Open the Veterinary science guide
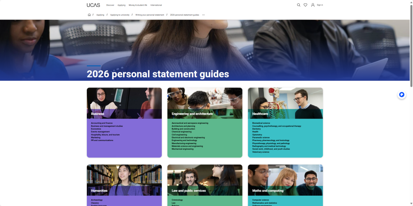Viewport: 413px width, 206px height. pos(261,152)
